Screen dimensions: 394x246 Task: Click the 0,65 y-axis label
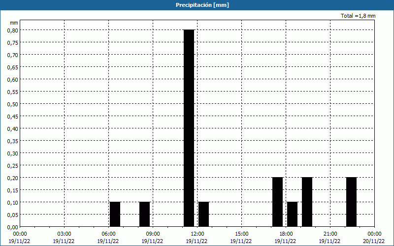click(13, 67)
